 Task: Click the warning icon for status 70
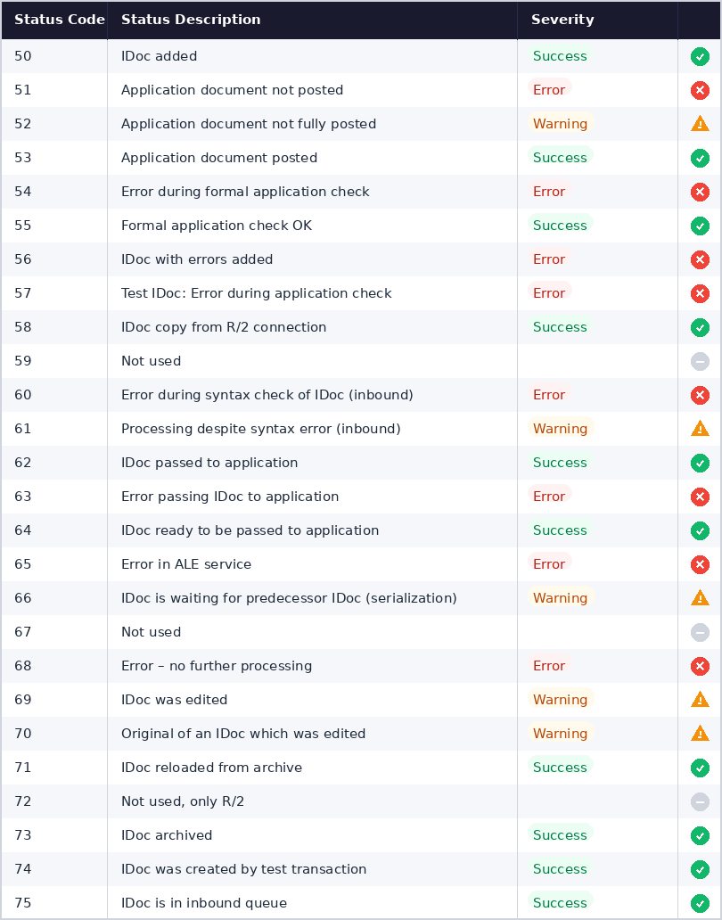point(700,734)
